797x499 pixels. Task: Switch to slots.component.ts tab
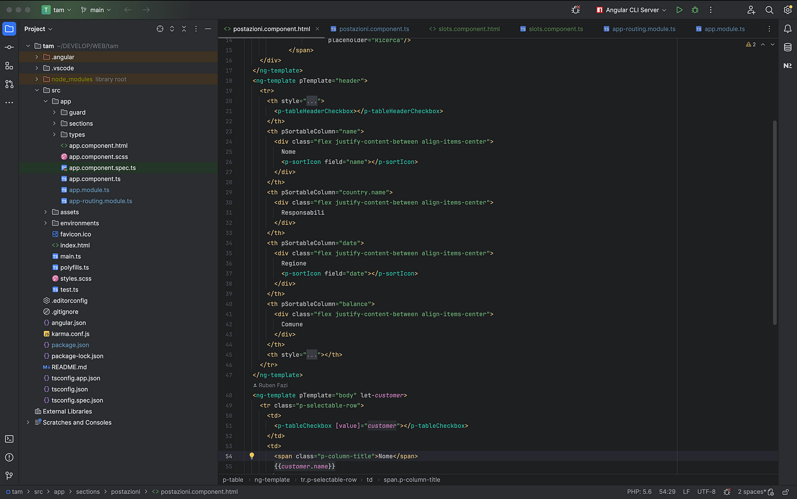pos(555,29)
